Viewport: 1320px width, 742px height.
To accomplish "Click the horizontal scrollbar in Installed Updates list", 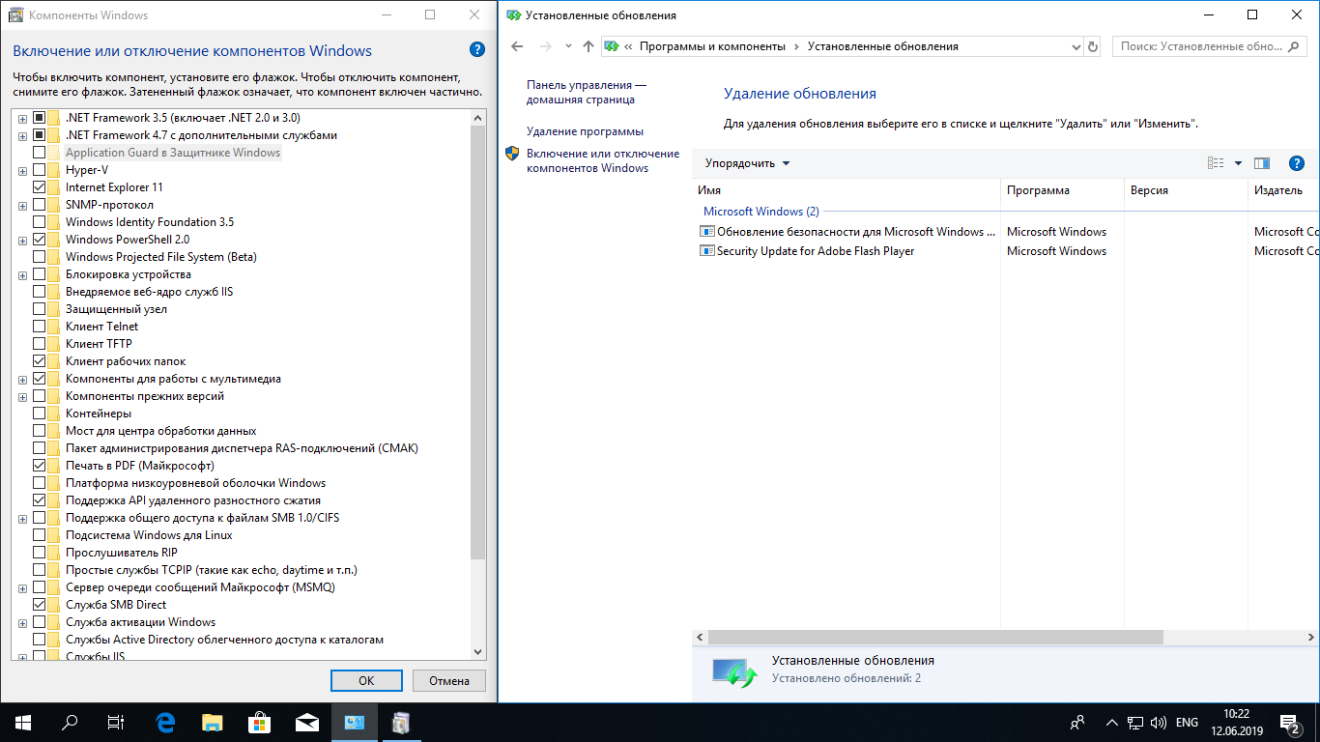I will click(x=934, y=638).
